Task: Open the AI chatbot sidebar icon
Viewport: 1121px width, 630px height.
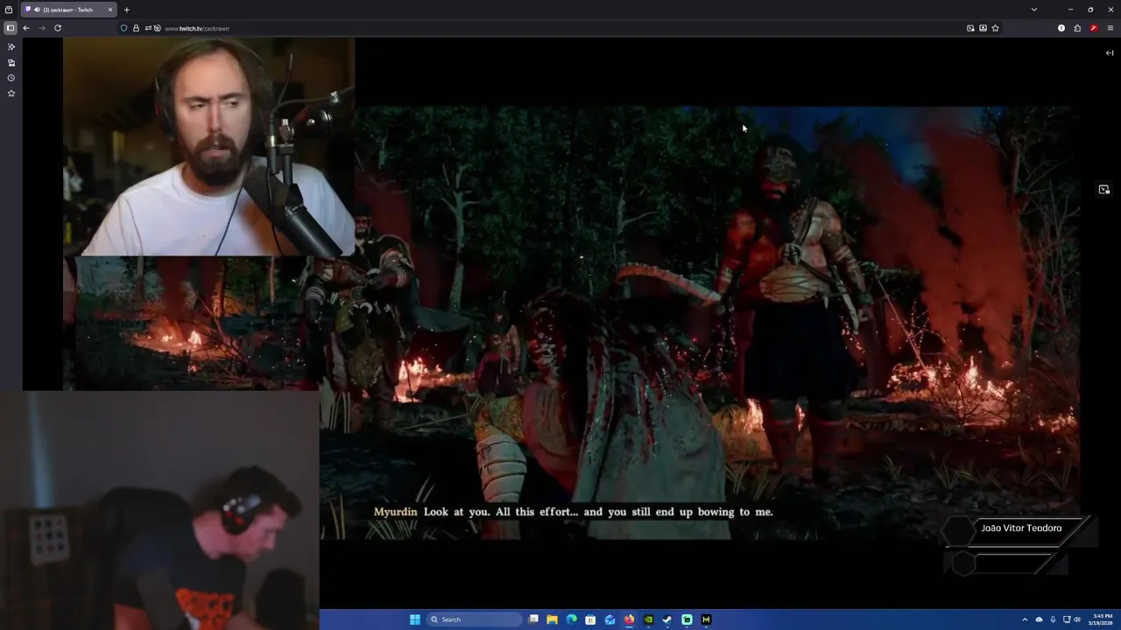Action: pos(11,46)
